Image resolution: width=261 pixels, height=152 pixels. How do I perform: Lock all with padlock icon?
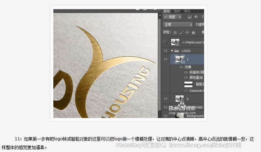point(193,32)
